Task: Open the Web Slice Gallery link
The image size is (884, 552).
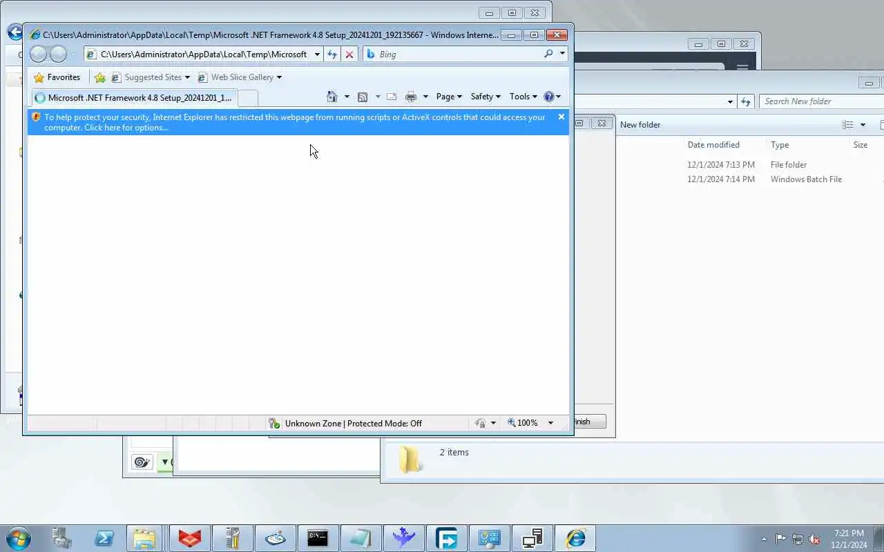Action: click(240, 77)
